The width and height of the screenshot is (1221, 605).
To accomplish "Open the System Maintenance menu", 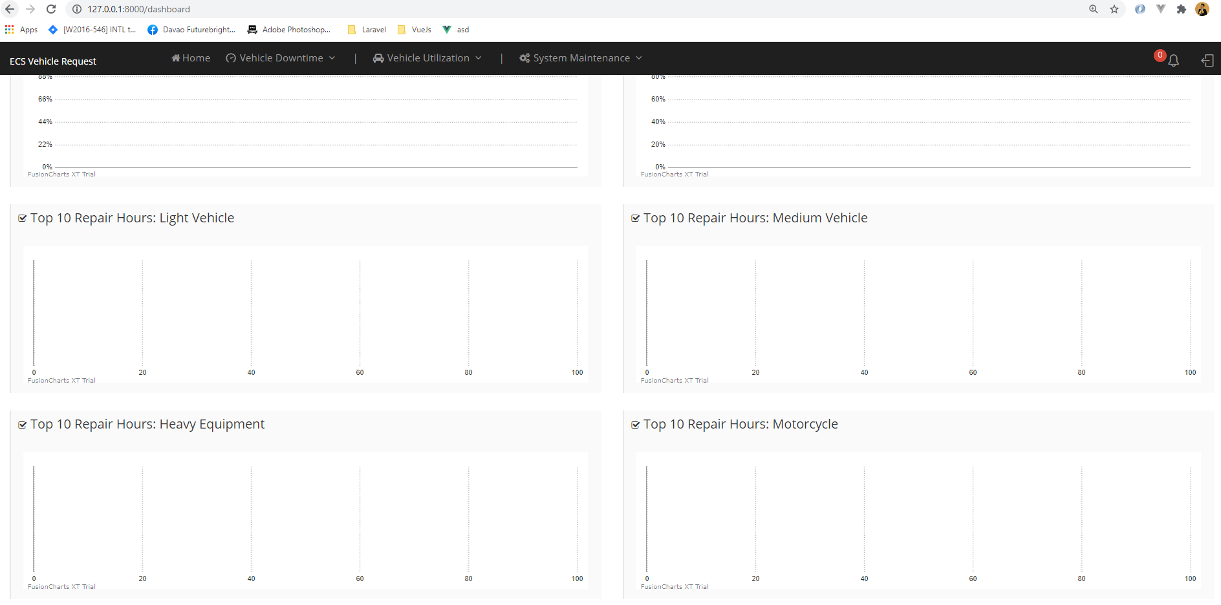I will click(581, 58).
